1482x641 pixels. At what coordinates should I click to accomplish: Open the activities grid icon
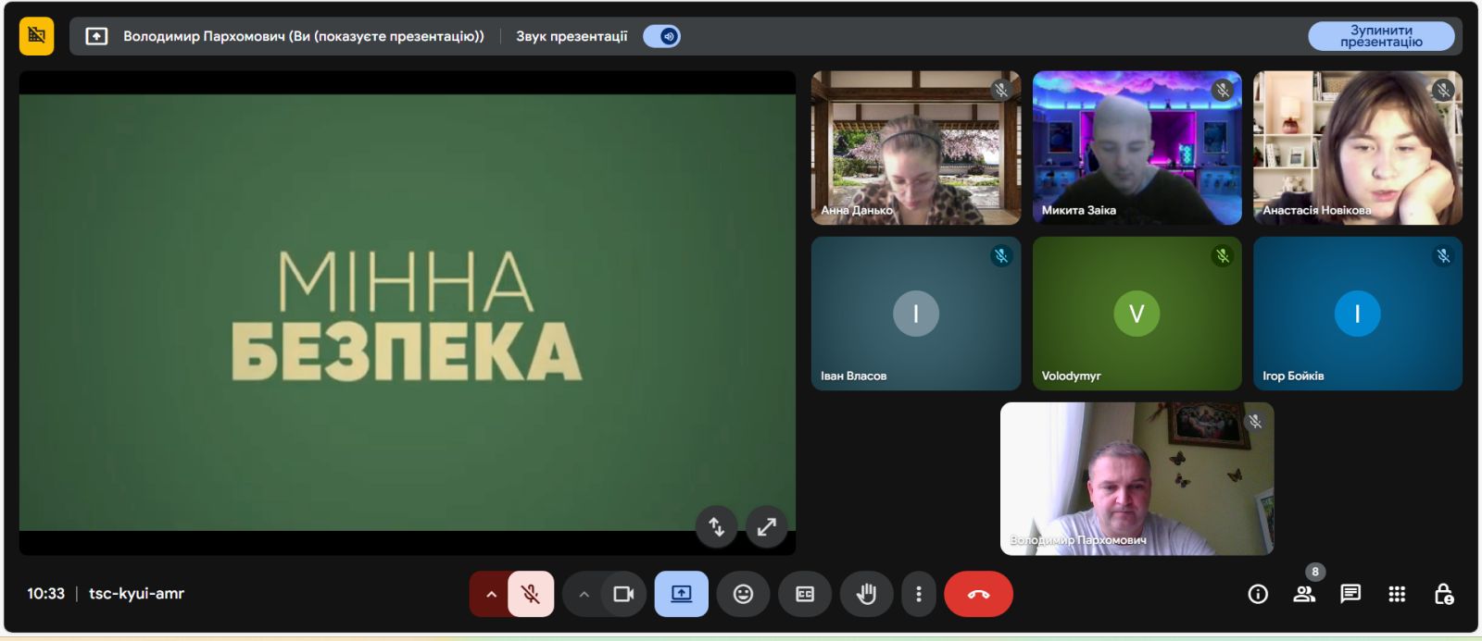(x=1397, y=594)
